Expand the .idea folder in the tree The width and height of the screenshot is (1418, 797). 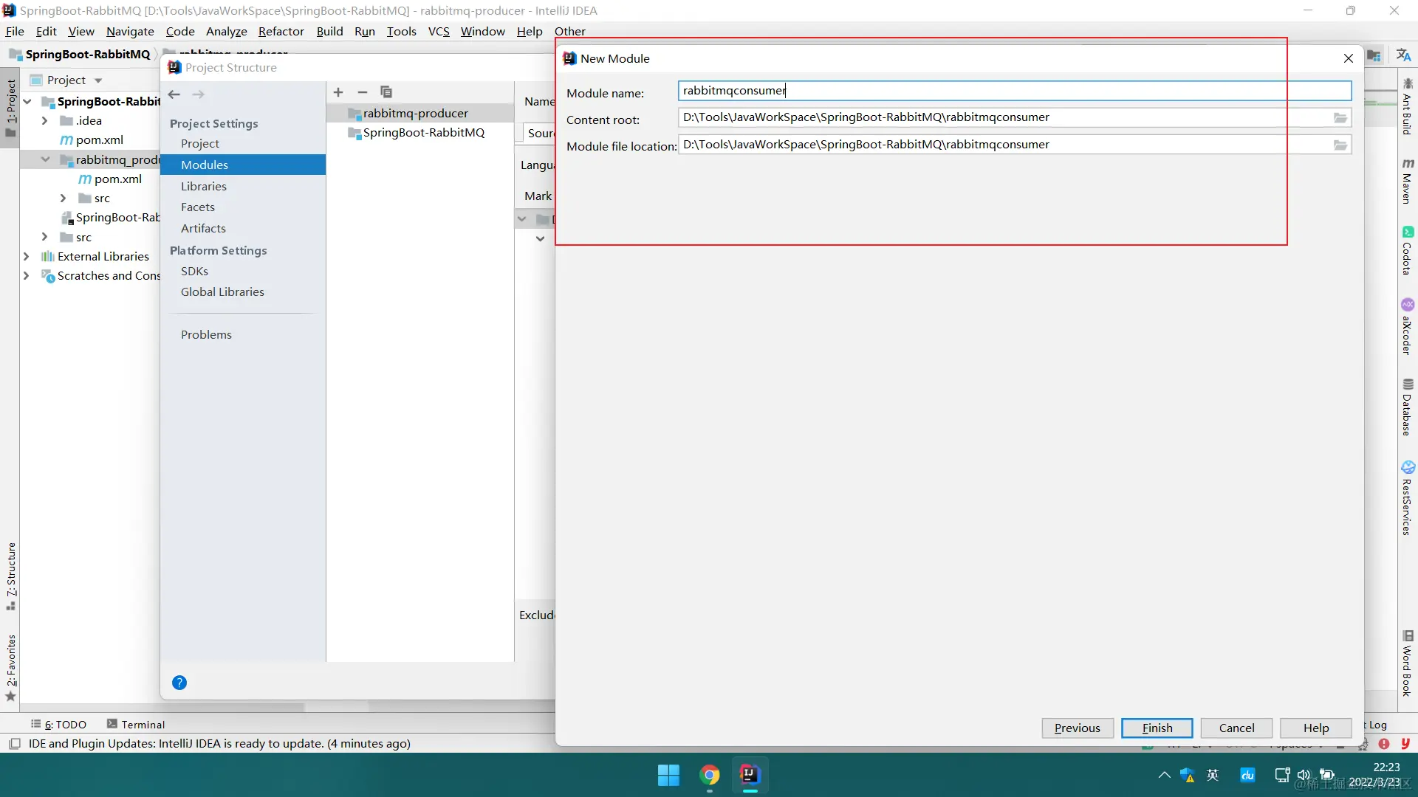44,121
